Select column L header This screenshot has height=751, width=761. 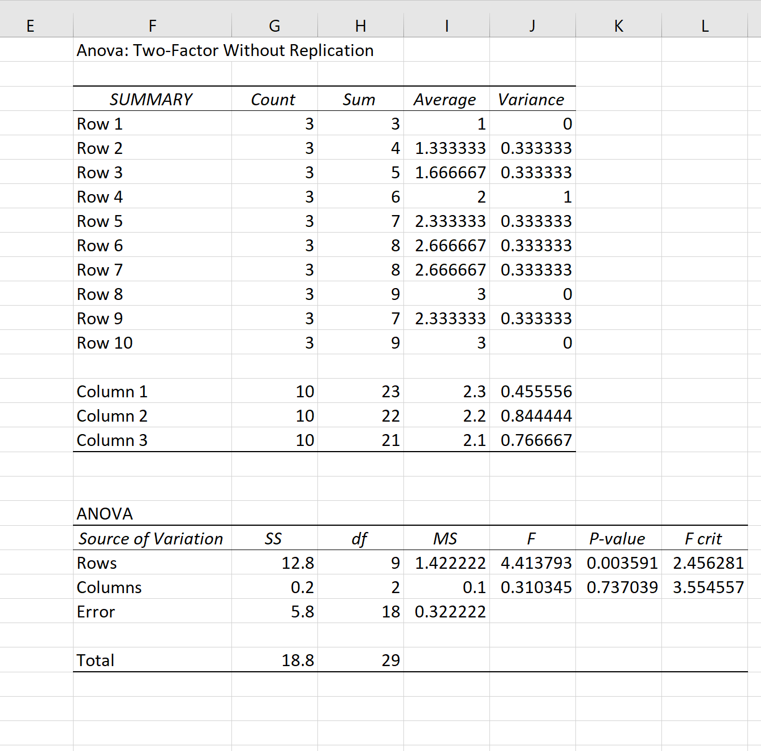[704, 25]
